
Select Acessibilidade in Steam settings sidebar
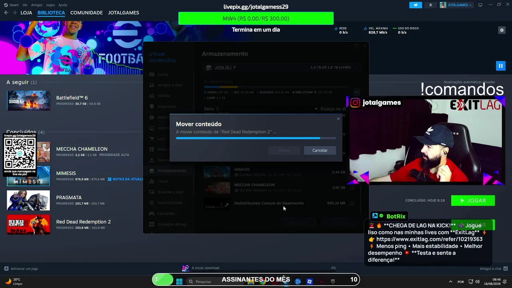(170, 203)
